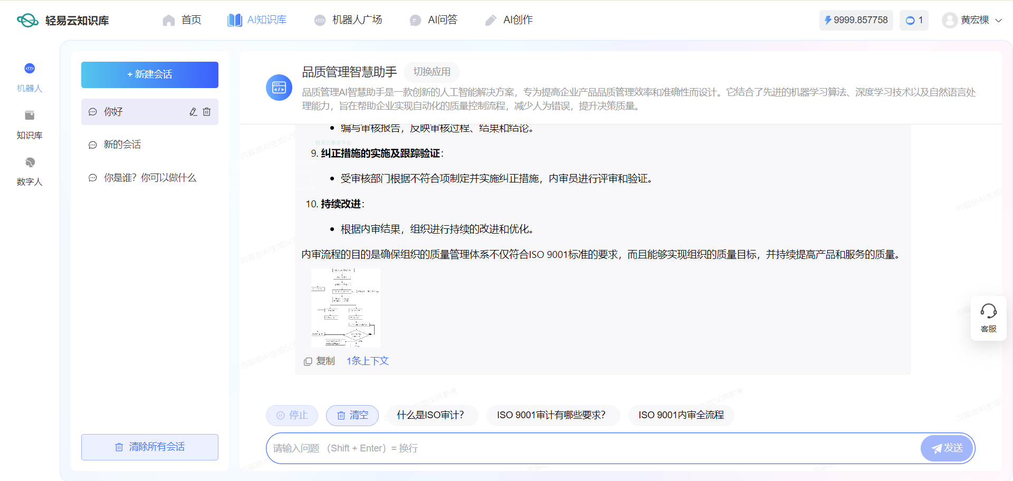Click the pen icon beside AI创作
The height and width of the screenshot is (481, 1013).
click(x=491, y=20)
